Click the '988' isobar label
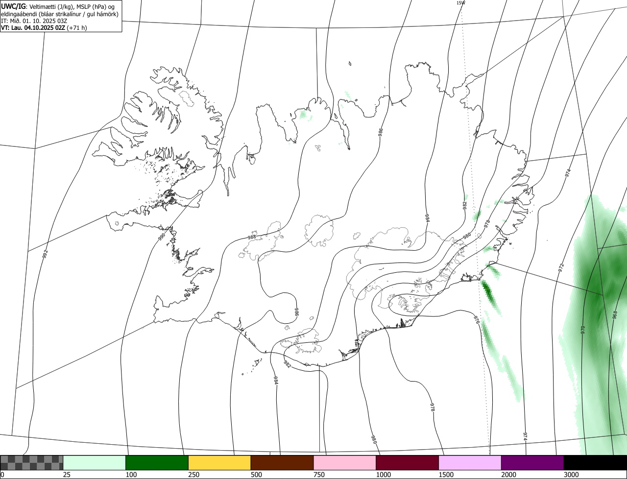 coord(252,238)
